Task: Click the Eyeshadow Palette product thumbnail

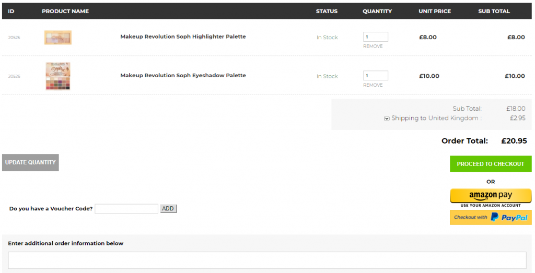Action: point(58,76)
